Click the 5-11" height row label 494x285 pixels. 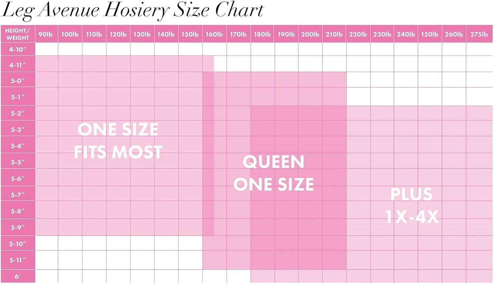pyautogui.click(x=18, y=260)
